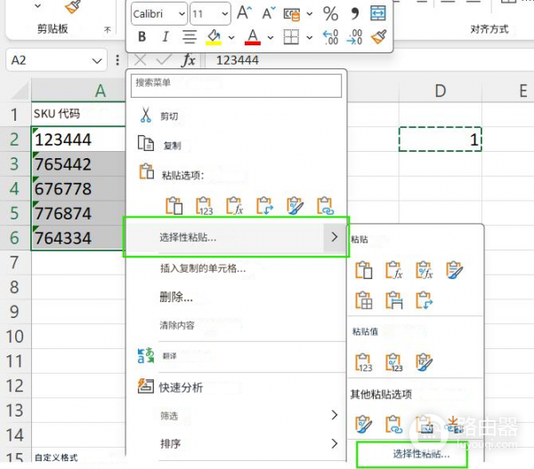Click decrease decimal icon
The height and width of the screenshot is (469, 534).
tap(355, 37)
